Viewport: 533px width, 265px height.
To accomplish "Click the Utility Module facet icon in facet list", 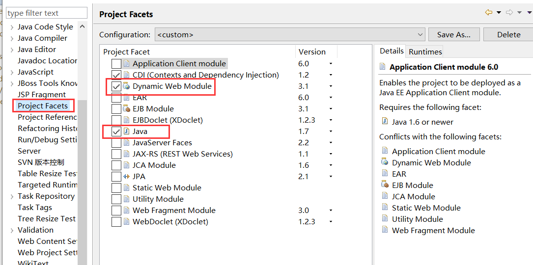I will click(x=126, y=199).
